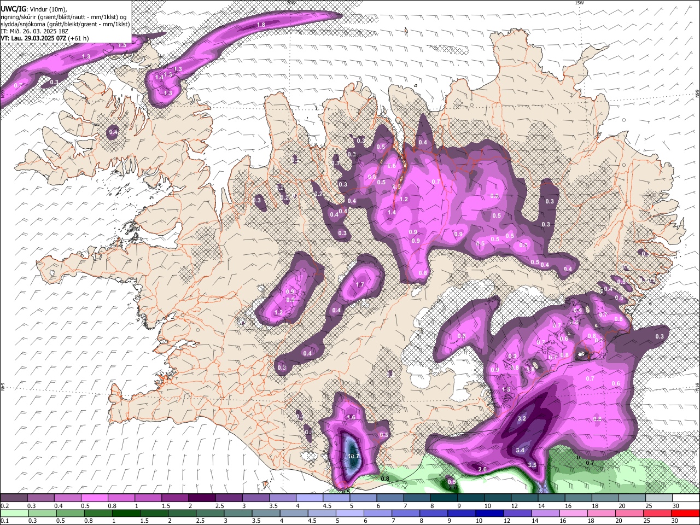Viewport: 700px width, 525px height.
Task: Click the 'slydda/snjókoma' legend description line
Action: tap(66, 24)
